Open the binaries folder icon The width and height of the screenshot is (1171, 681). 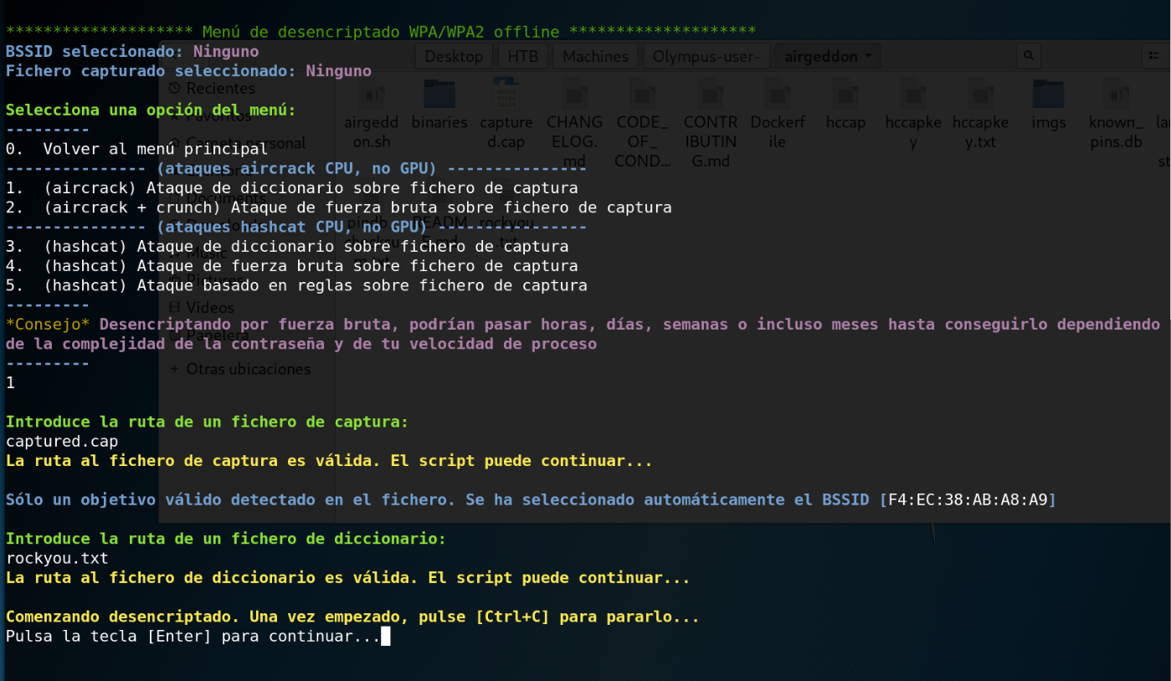click(439, 95)
